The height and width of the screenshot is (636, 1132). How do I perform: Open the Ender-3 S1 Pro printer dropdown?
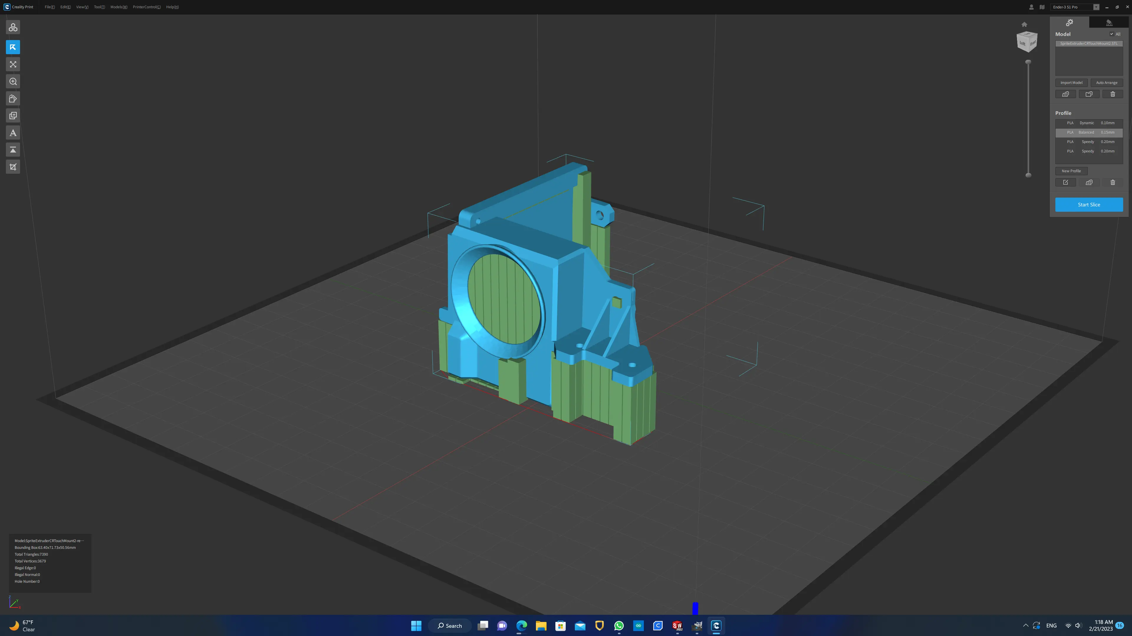[x=1075, y=7]
